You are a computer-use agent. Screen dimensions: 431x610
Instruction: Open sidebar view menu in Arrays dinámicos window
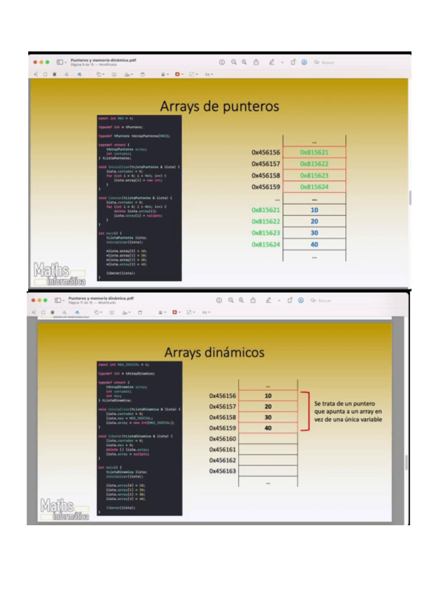(60, 301)
